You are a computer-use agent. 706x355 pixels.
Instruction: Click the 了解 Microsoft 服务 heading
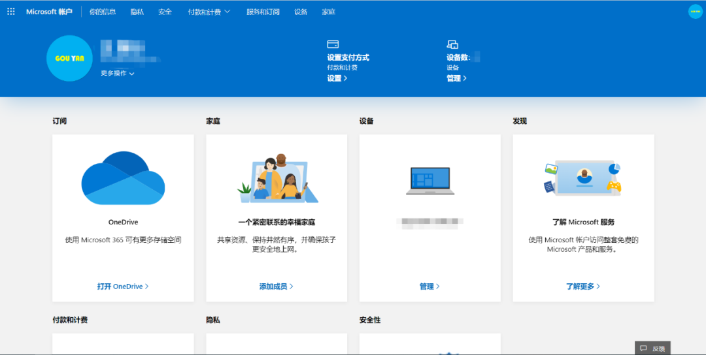pos(584,222)
